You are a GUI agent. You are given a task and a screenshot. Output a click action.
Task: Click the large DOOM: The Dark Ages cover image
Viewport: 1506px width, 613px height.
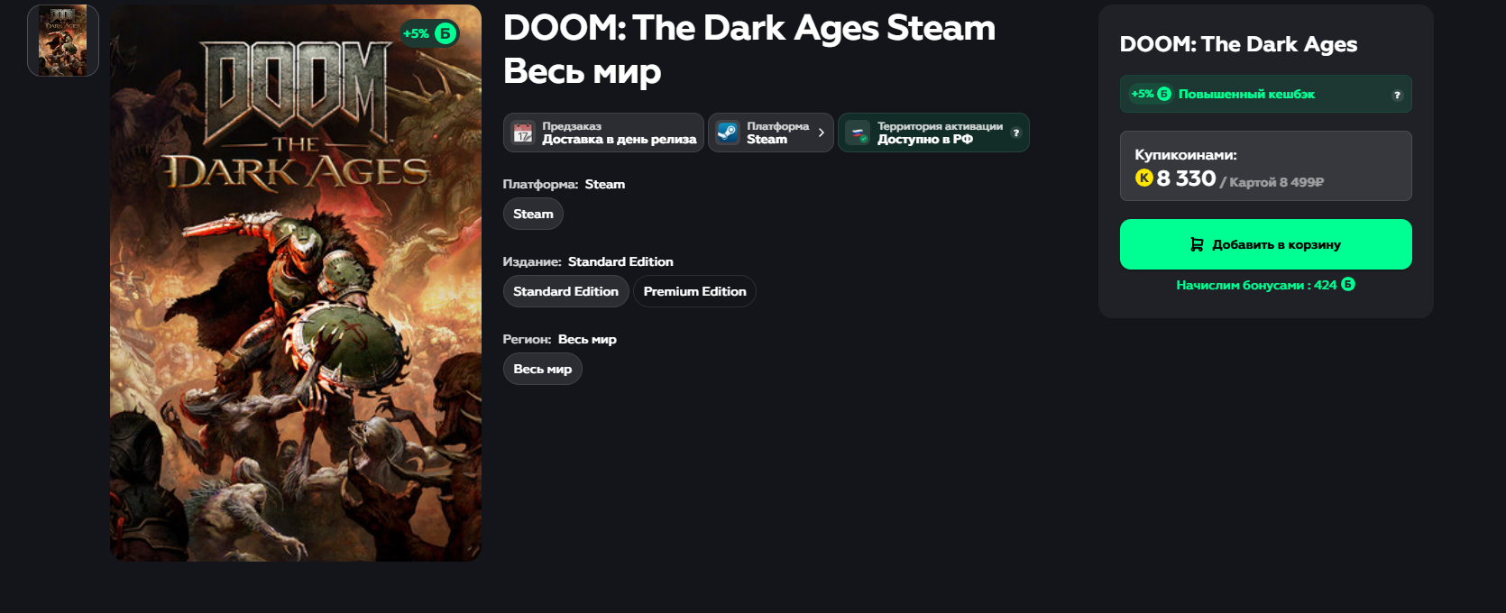coord(296,283)
